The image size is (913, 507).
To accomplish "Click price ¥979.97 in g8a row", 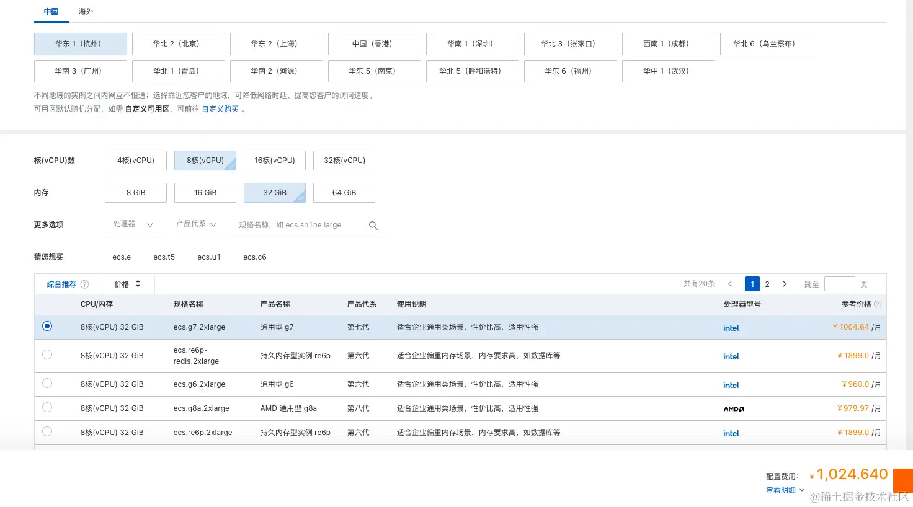I will pyautogui.click(x=853, y=408).
